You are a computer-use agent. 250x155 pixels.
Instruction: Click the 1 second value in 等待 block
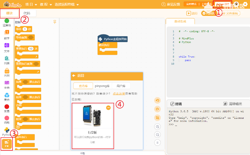coord(25,29)
